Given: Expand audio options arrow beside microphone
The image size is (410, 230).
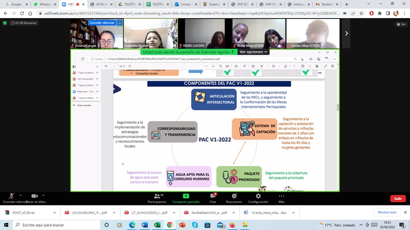Looking at the screenshot, I should coord(20,195).
